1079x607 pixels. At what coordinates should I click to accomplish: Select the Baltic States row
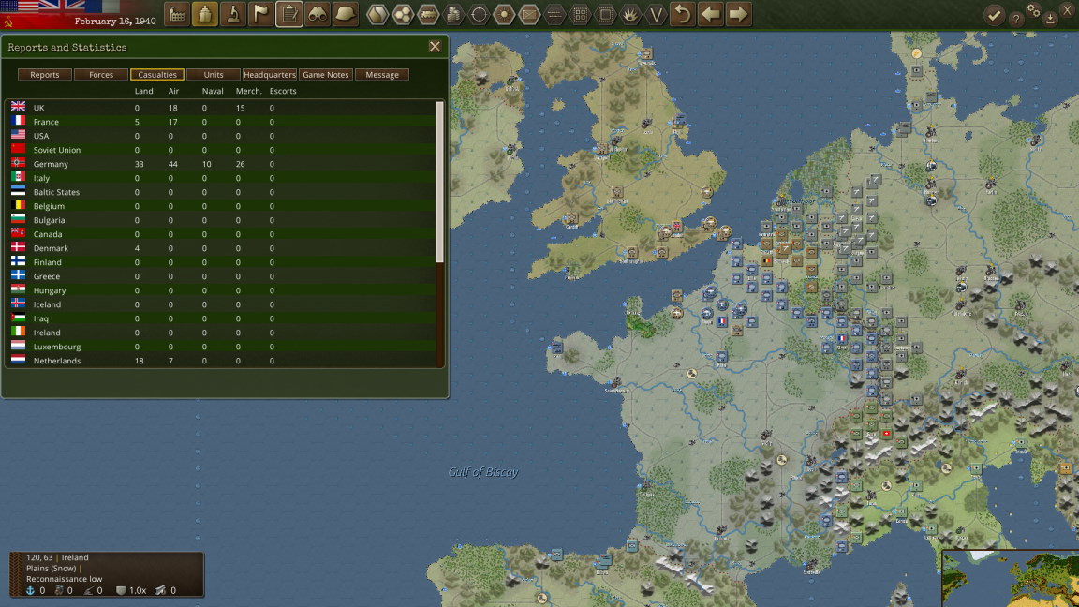click(220, 192)
